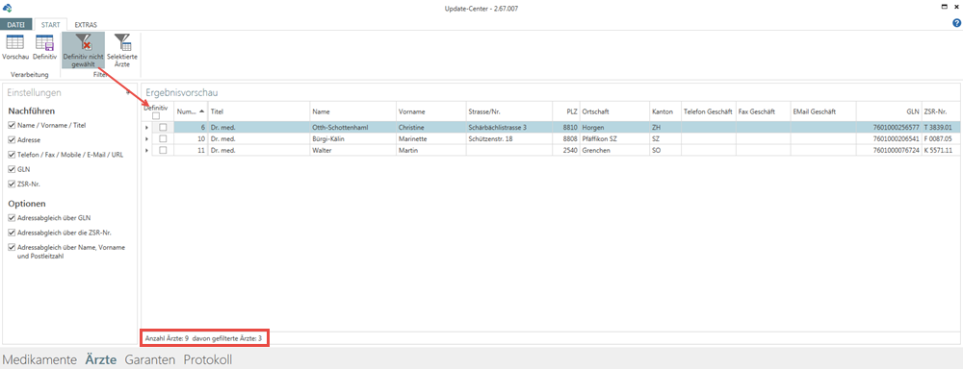The width and height of the screenshot is (963, 369).
Task: Sort by the Vorname column header
Action: pyautogui.click(x=430, y=111)
